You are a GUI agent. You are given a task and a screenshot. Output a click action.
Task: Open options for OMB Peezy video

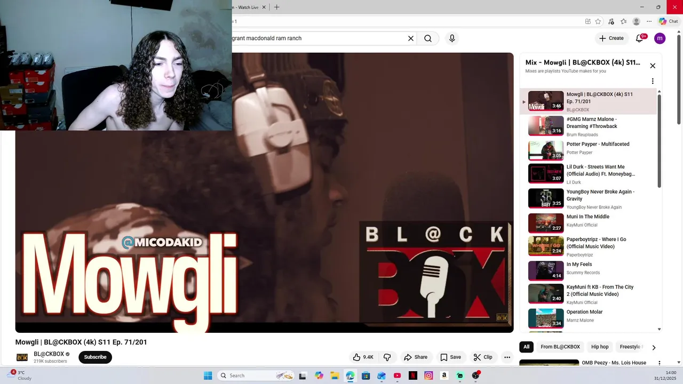coord(659,363)
